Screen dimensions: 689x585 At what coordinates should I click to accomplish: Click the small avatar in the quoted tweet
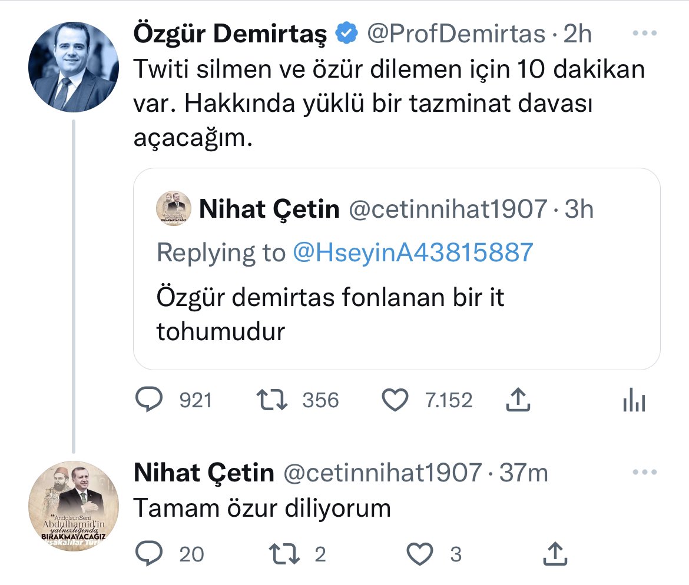pyautogui.click(x=173, y=210)
